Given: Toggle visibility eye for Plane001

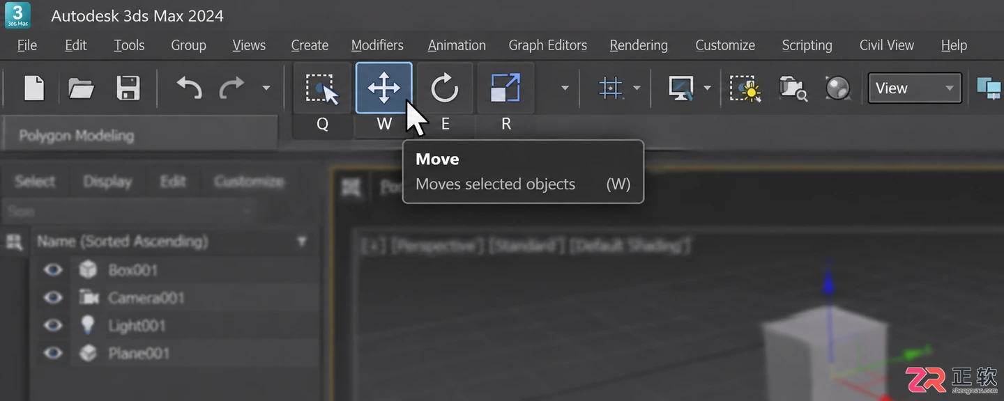Looking at the screenshot, I should [53, 354].
